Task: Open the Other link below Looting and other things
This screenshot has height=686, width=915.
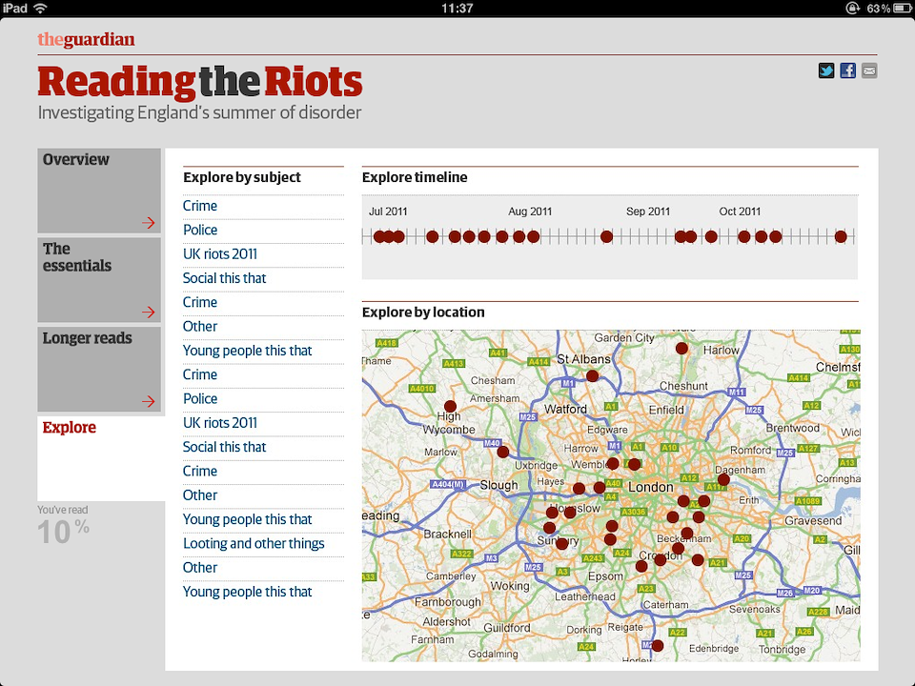Action: [200, 568]
